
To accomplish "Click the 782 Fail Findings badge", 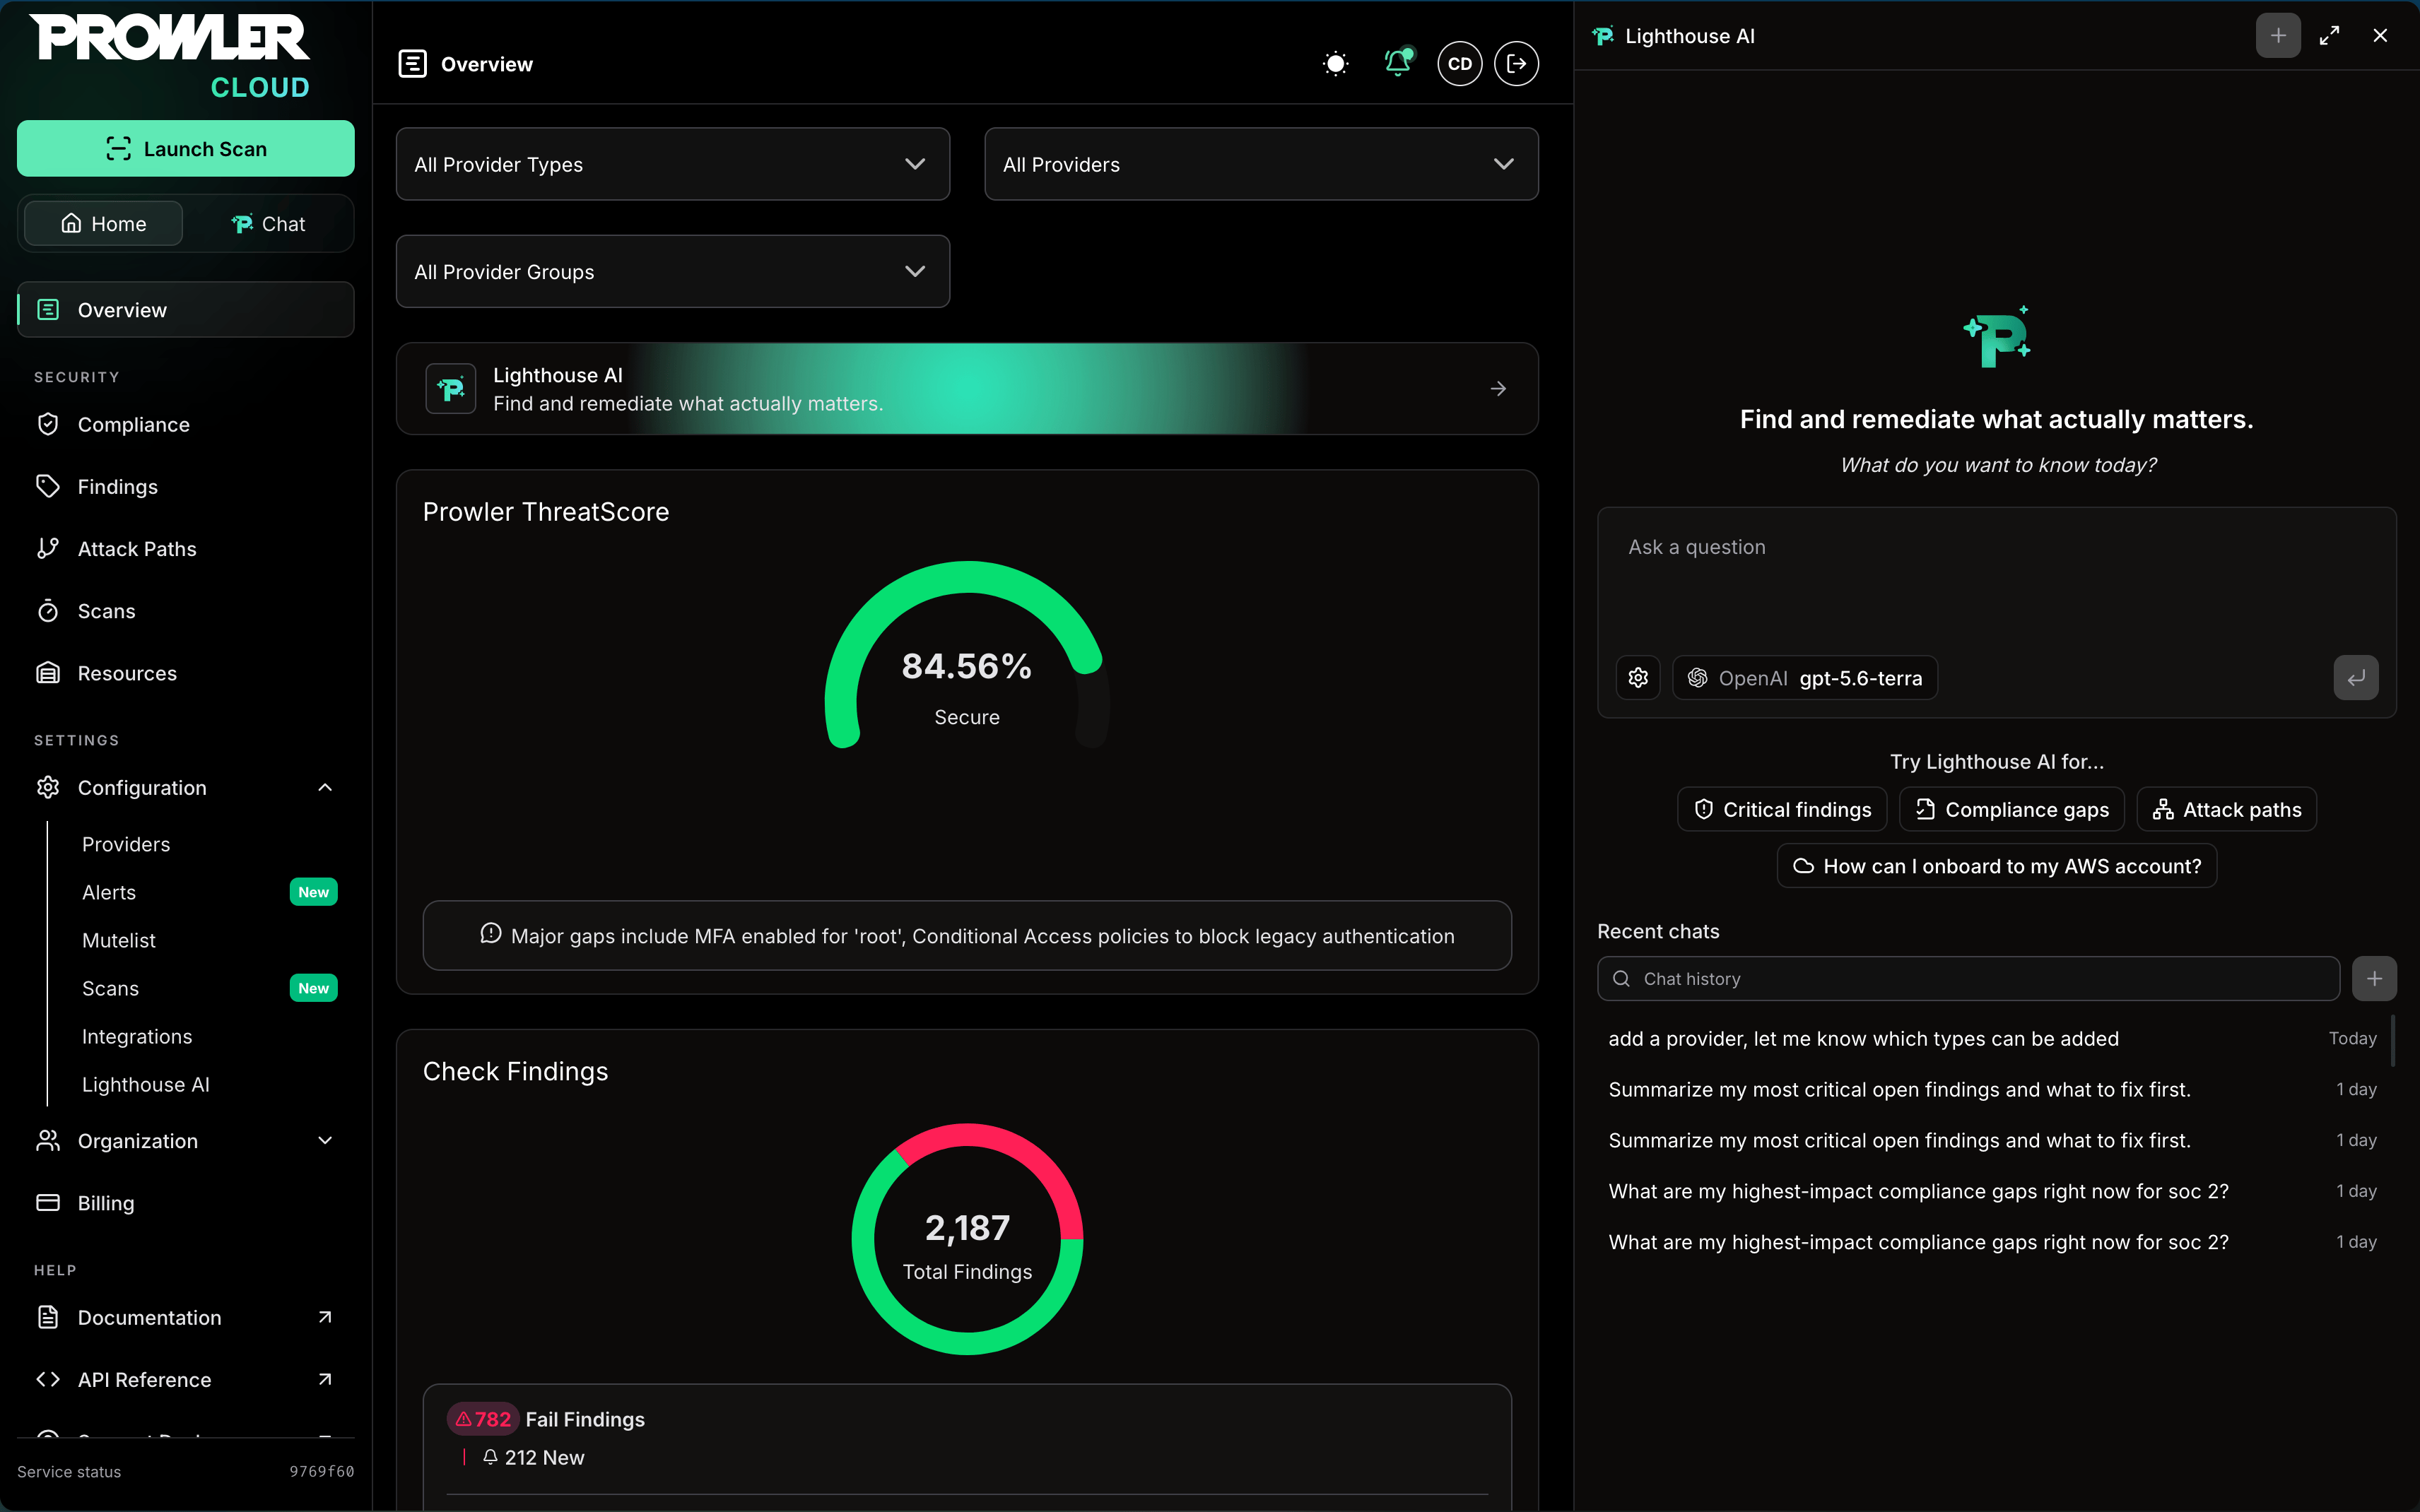I will 483,1420.
